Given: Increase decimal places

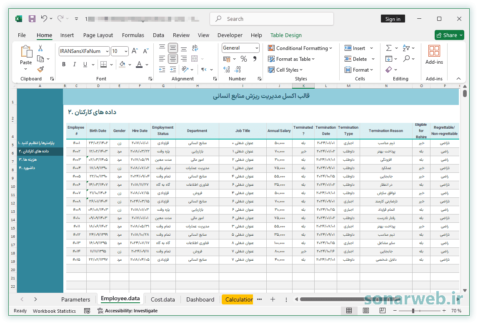Looking at the screenshot, I should click(x=227, y=70).
